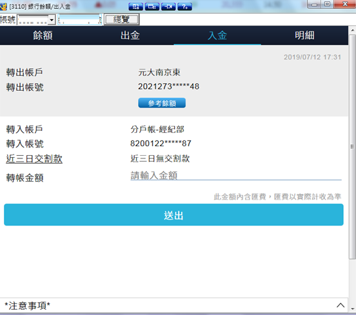Focus the 請輸入金額 transfer amount field

pos(235,175)
